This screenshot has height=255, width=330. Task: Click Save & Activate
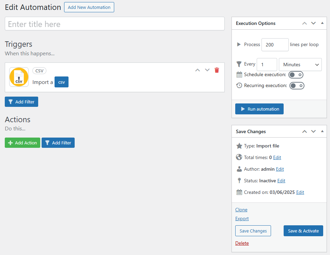pyautogui.click(x=303, y=231)
